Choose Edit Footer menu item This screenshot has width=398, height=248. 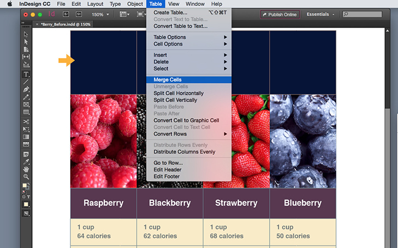click(189, 177)
